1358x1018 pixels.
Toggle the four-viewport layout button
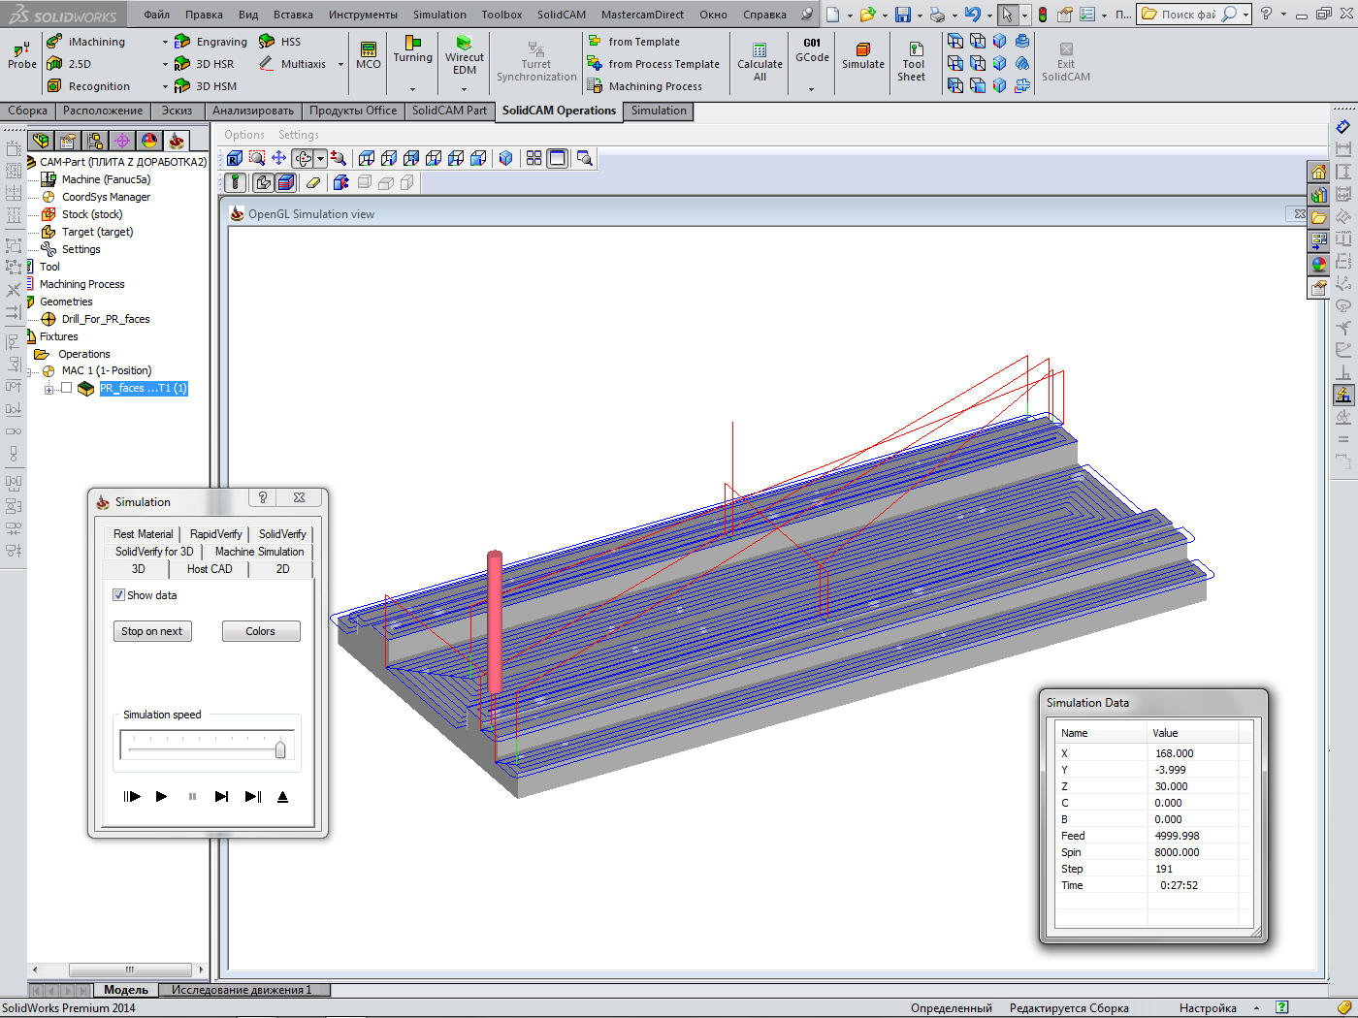pyautogui.click(x=533, y=158)
